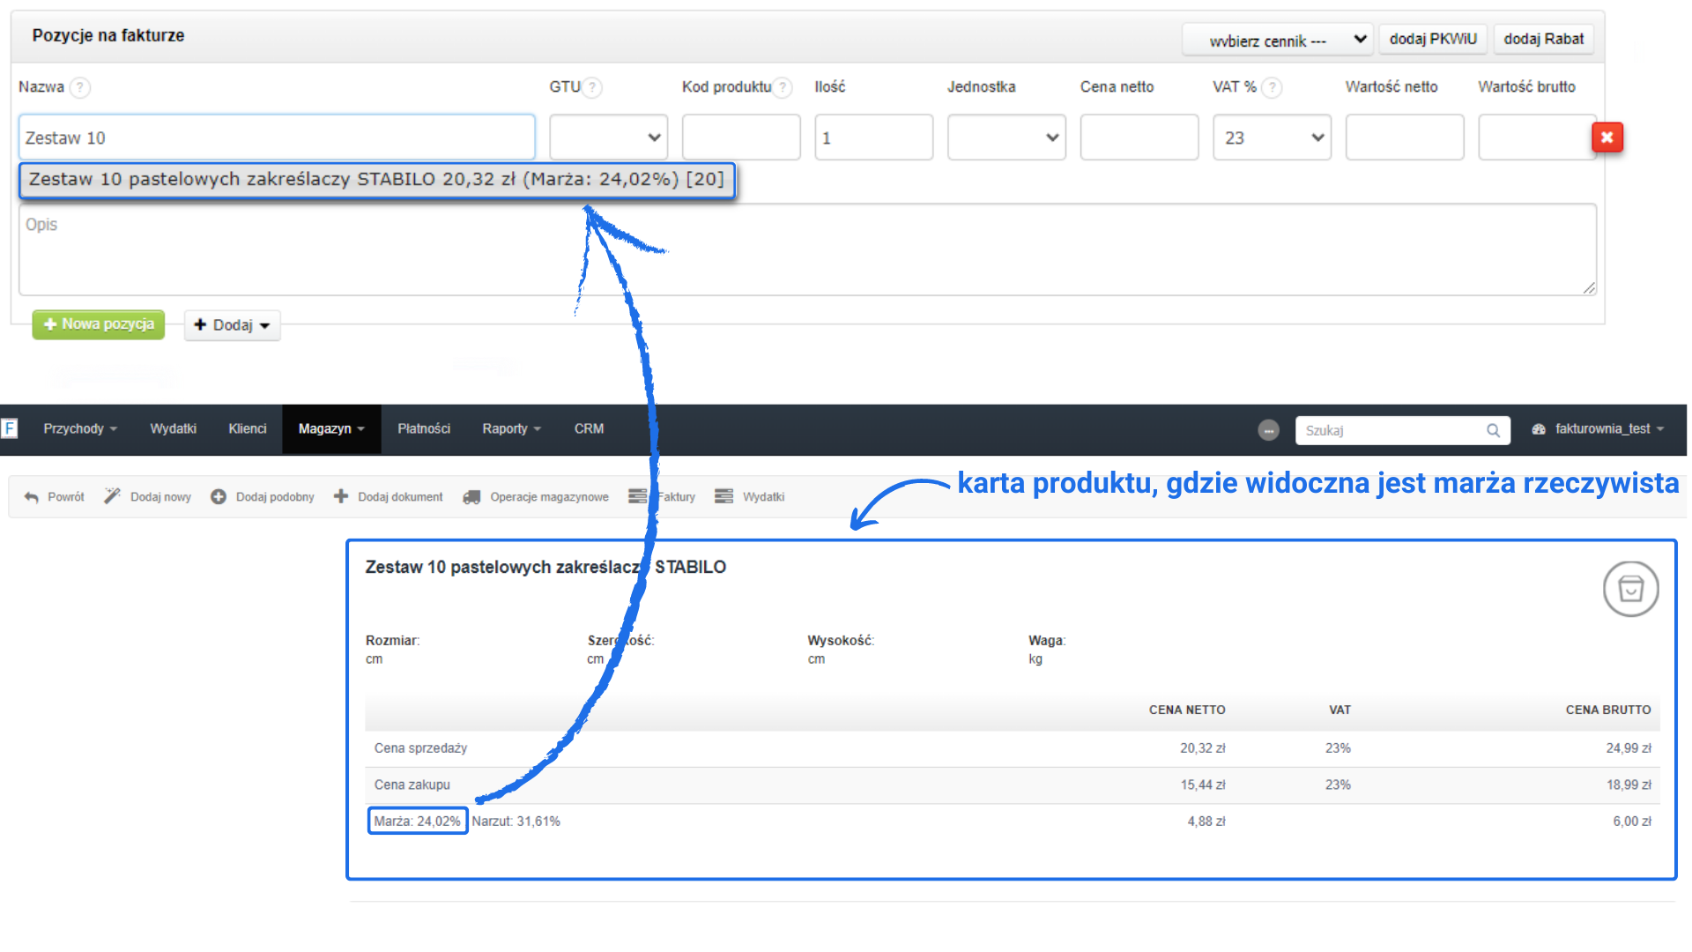The image size is (1692, 952).
Task: Open the Magazyn menu
Action: 330,429
